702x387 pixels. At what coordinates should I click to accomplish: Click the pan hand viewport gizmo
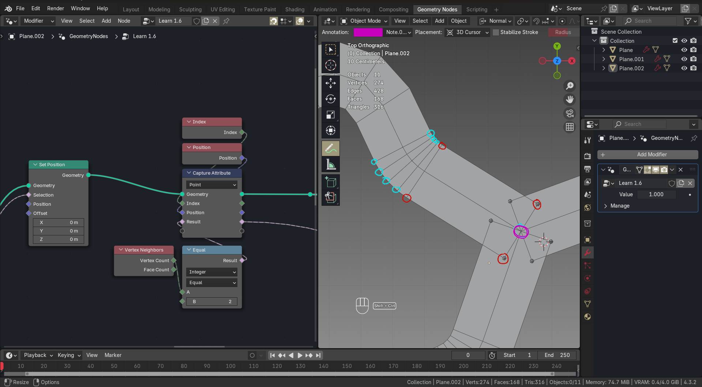click(570, 100)
